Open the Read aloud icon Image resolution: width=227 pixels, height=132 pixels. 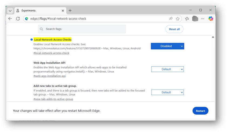coord(171,19)
